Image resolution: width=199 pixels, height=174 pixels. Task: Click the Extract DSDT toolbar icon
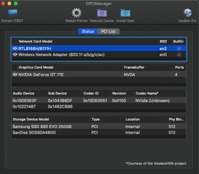coord(12,14)
